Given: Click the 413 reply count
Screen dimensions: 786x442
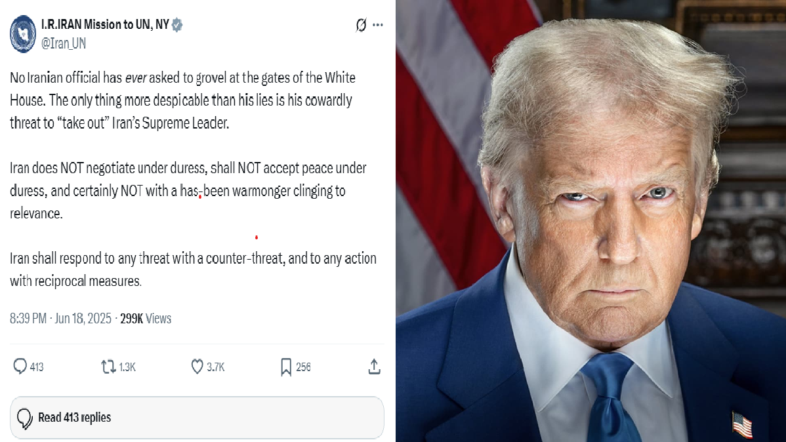Looking at the screenshot, I should (x=37, y=367).
